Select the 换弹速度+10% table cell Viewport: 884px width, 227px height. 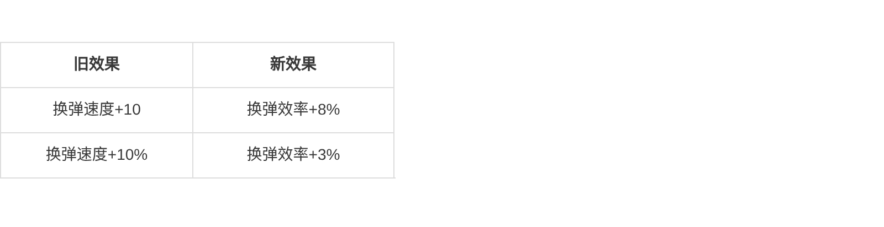(97, 155)
